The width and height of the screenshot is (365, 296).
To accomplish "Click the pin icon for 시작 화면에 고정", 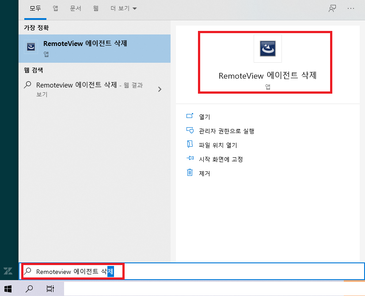I will (190, 158).
